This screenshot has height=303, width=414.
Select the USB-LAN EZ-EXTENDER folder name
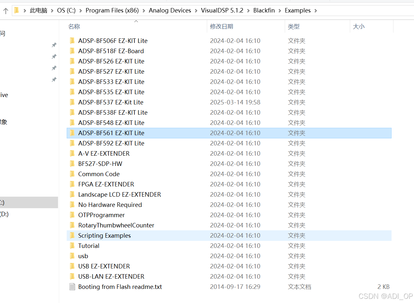[111, 276]
